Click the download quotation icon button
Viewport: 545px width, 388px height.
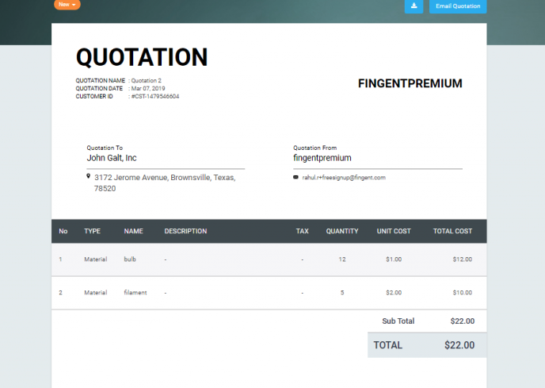tap(414, 6)
